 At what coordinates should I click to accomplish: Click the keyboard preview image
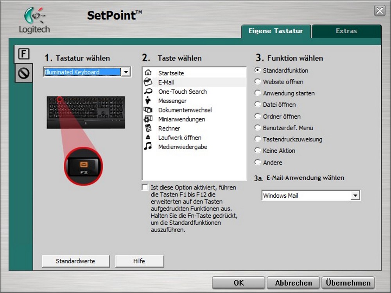click(86, 113)
